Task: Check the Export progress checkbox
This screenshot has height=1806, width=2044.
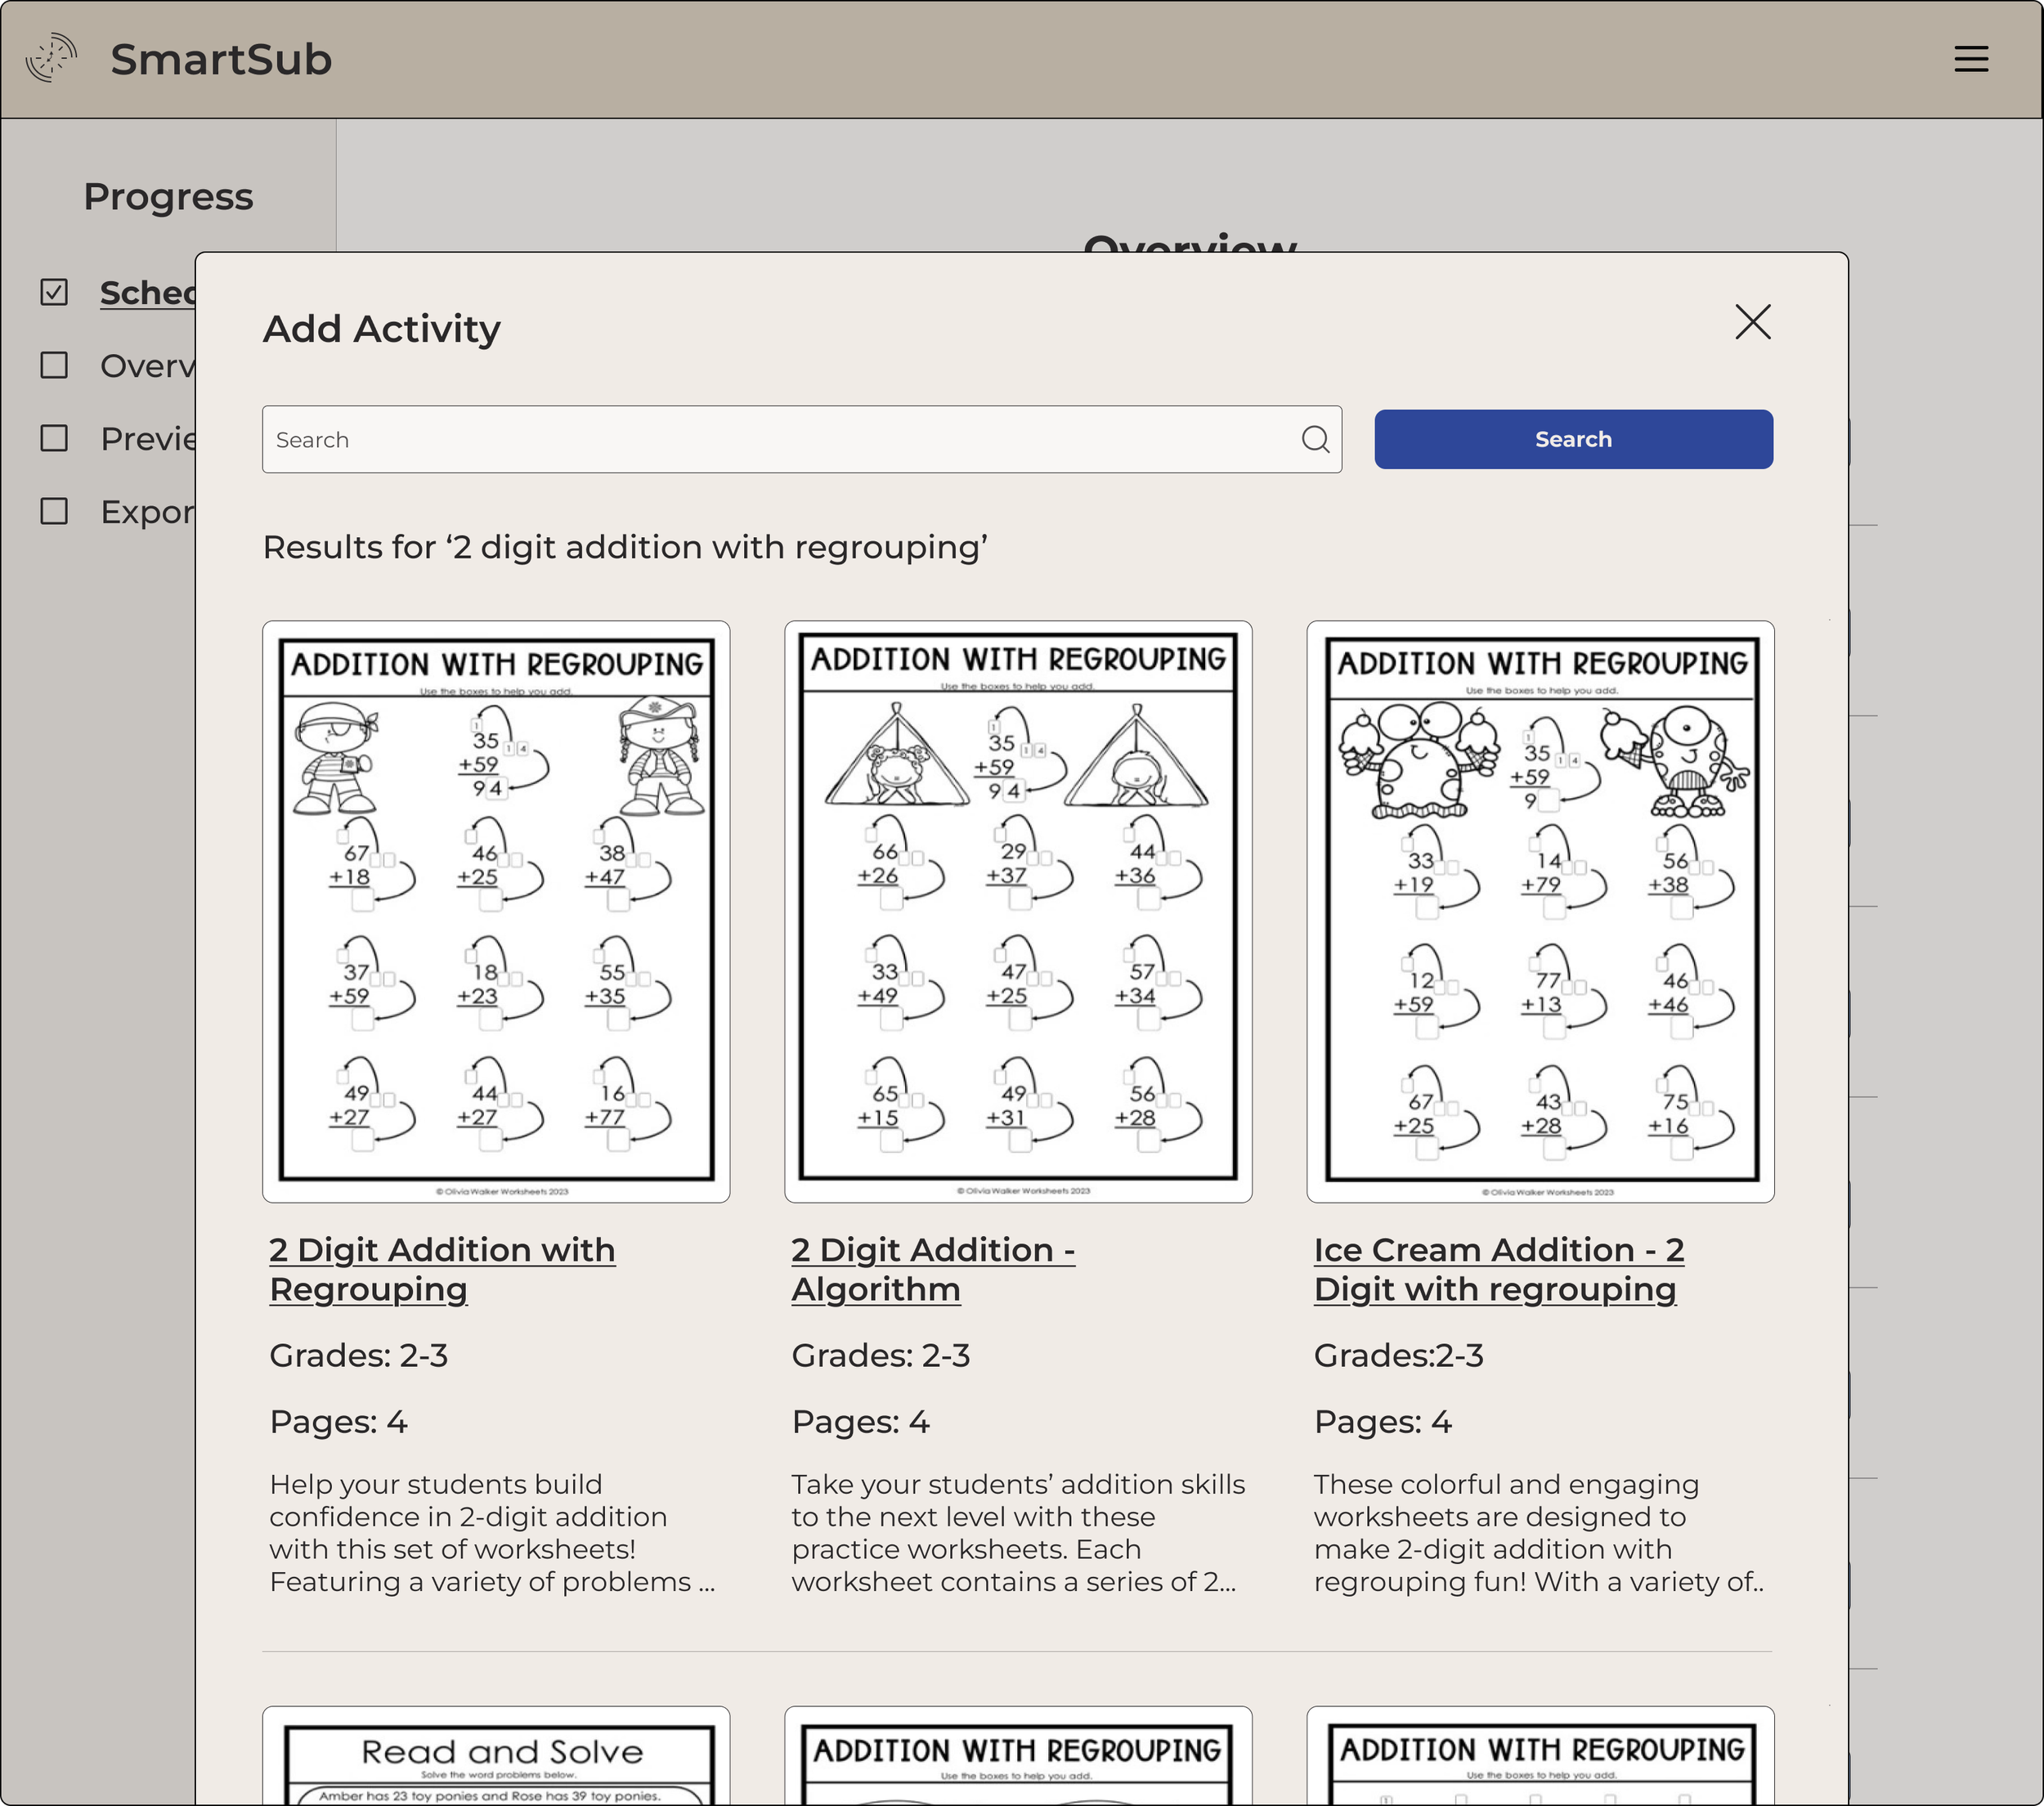Action: tap(54, 511)
